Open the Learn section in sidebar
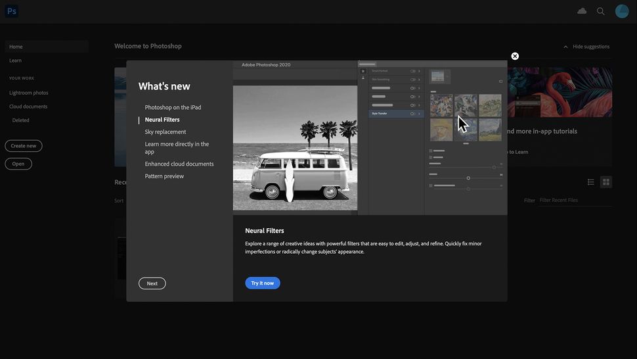637x359 pixels. click(16, 60)
